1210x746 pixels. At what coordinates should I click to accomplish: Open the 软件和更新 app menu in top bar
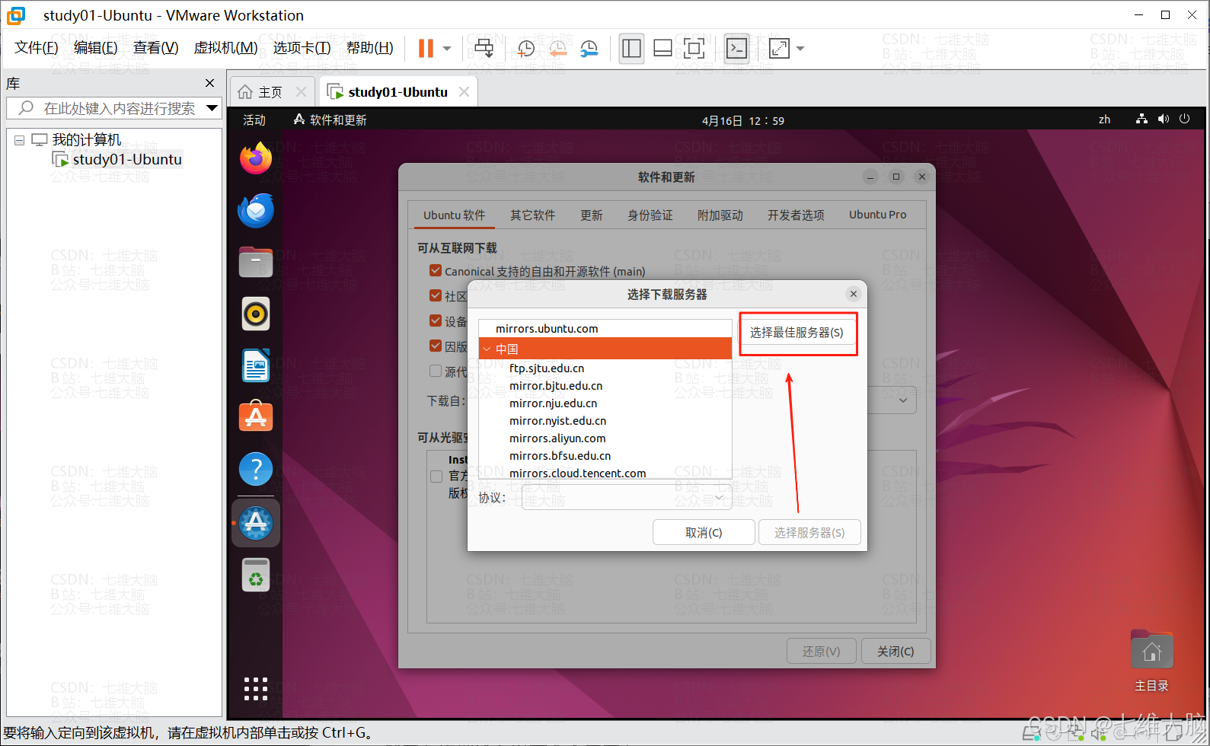click(x=330, y=120)
